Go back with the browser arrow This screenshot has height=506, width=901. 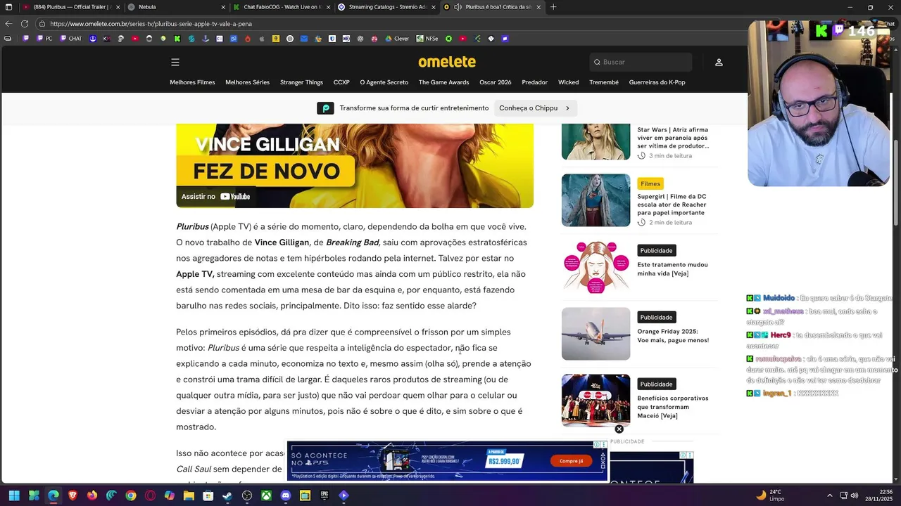tap(8, 23)
